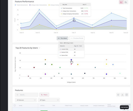This screenshot has width=133, height=111.
Task: Toggle Unique User Interactions legend series
Action: [x=38, y=5]
